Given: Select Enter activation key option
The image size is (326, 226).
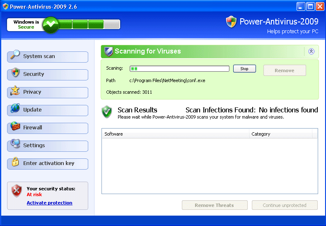Looking at the screenshot, I should pos(48,164).
